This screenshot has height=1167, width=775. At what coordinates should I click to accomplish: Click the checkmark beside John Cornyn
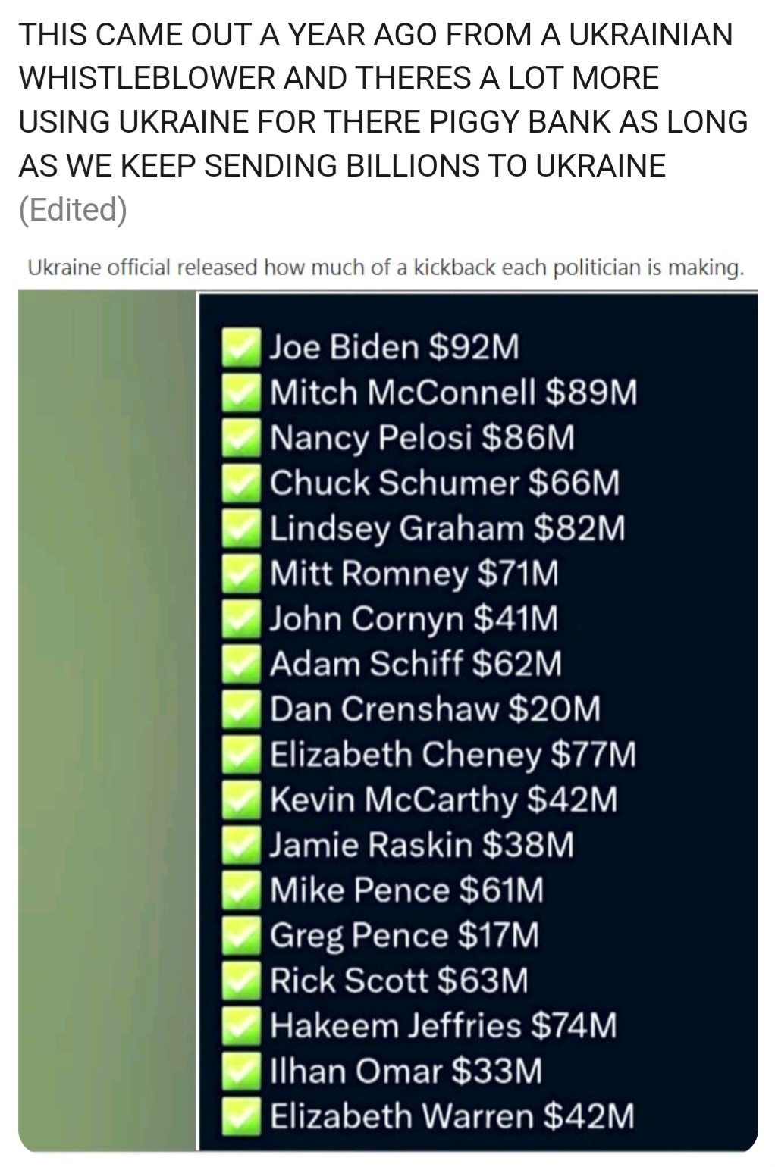tap(242, 619)
